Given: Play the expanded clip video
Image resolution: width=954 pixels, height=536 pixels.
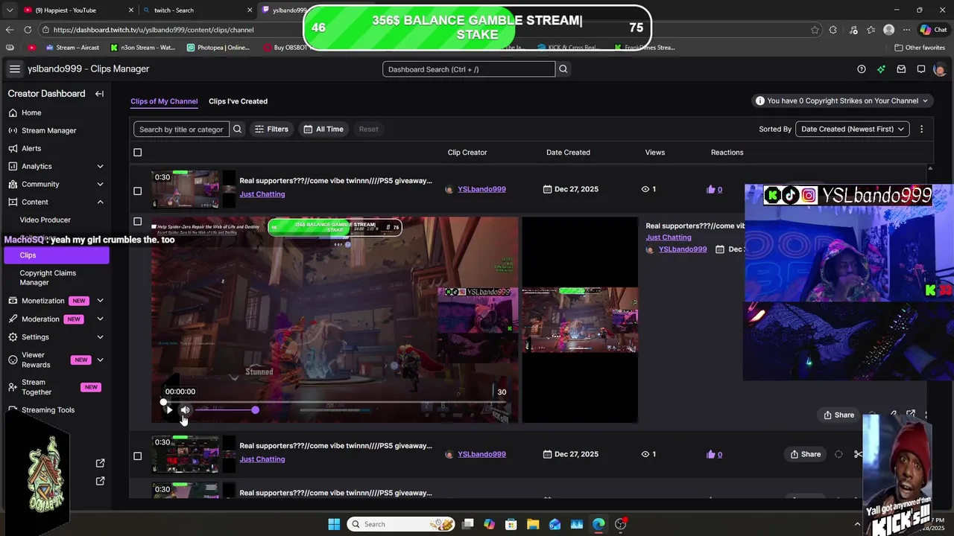Looking at the screenshot, I should pyautogui.click(x=169, y=409).
